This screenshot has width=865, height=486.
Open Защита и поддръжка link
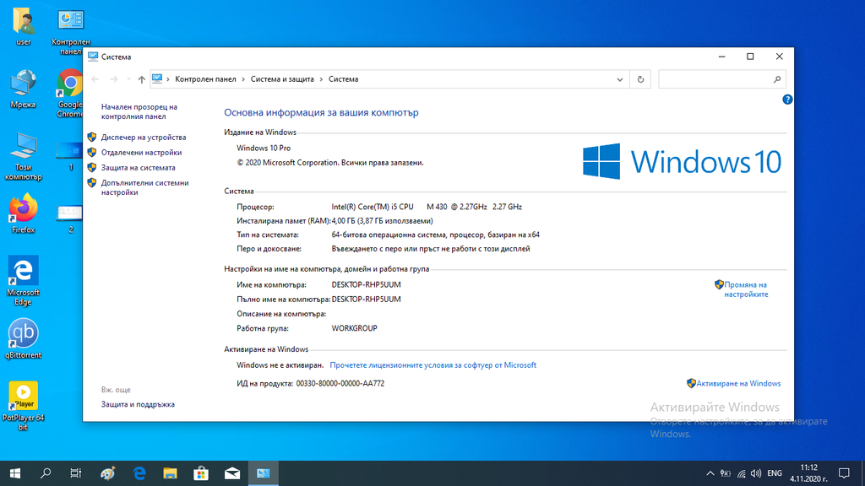(138, 404)
